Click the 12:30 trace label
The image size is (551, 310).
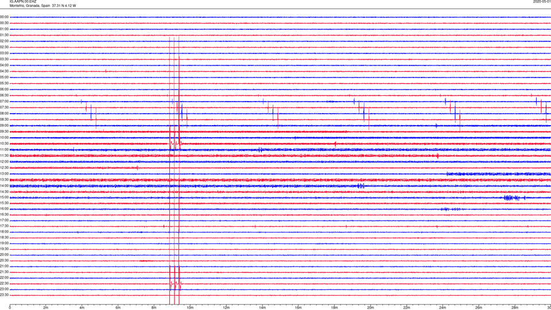tap(4, 168)
